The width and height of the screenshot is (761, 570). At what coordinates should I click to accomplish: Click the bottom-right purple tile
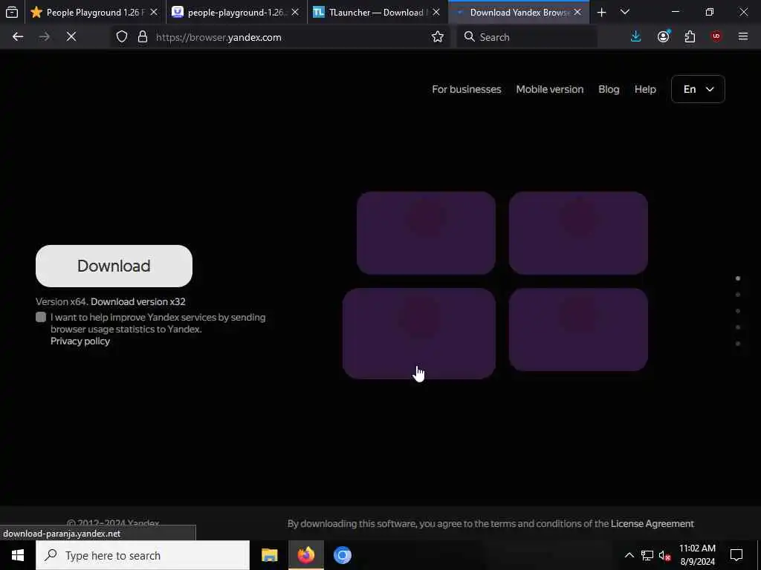click(578, 330)
